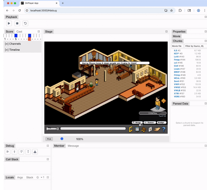Switch to the Message tab

73,146
